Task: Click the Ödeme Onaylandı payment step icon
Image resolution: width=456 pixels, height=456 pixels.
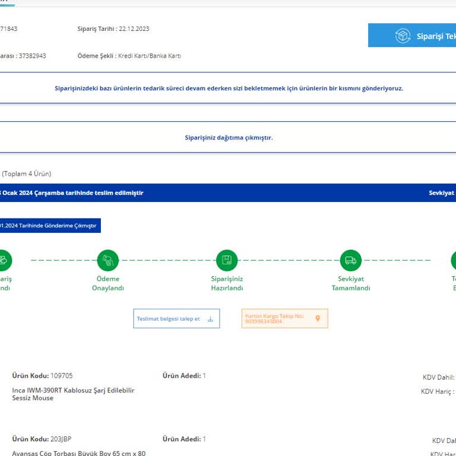Action: [x=108, y=260]
